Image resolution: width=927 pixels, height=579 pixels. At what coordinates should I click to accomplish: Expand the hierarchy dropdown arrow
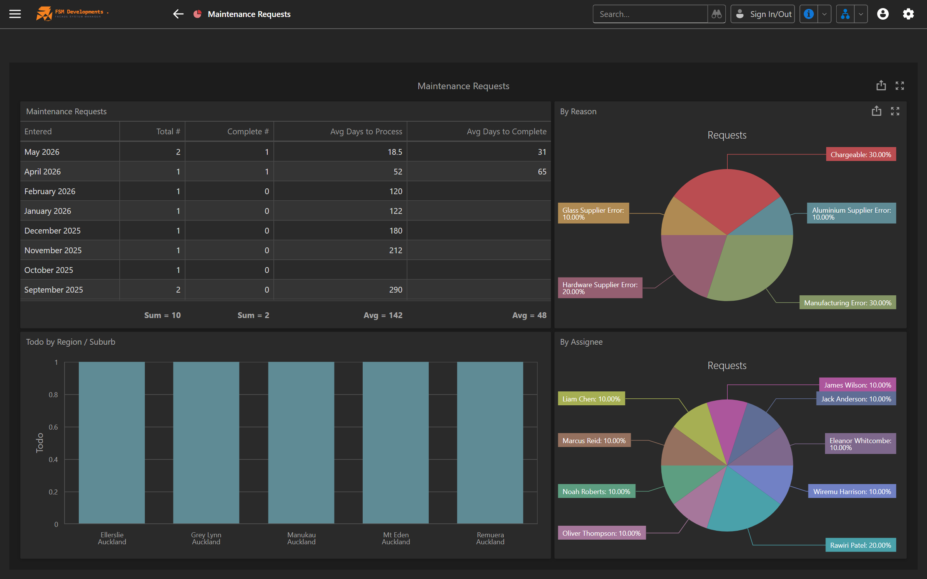coord(861,14)
